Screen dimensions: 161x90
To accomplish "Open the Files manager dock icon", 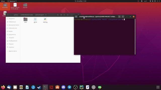I will pyautogui.click(x=15, y=87).
